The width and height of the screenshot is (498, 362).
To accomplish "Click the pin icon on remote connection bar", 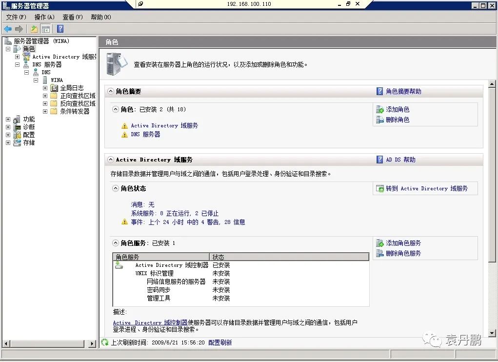I will click(x=140, y=4).
